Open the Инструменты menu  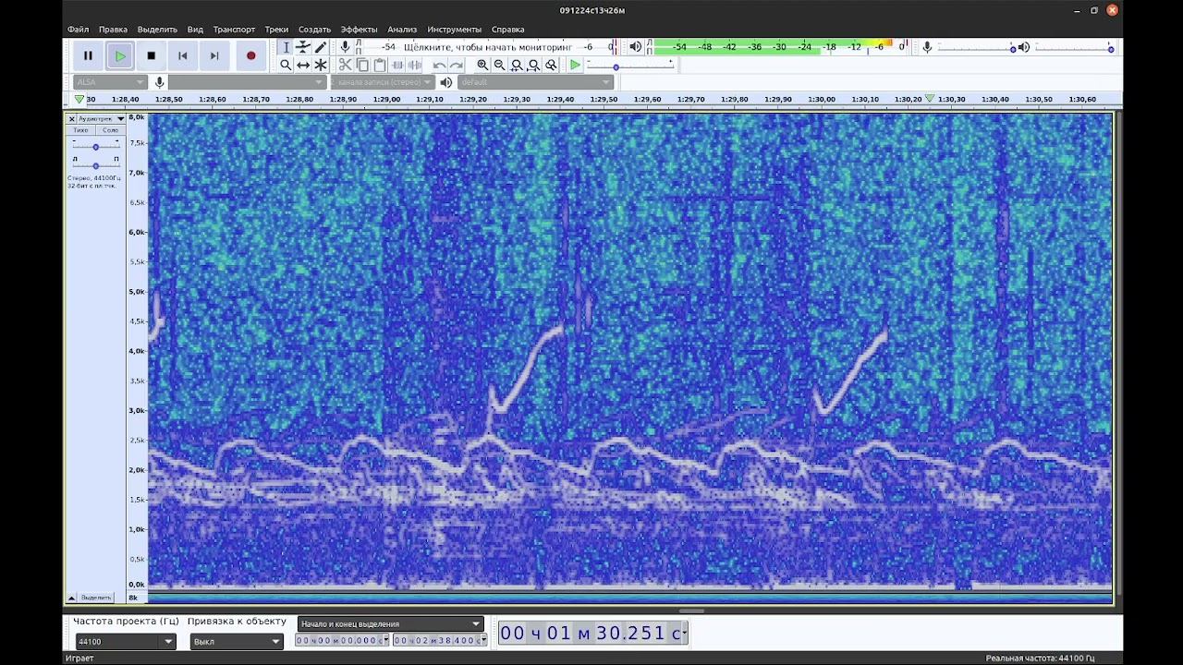(x=454, y=30)
